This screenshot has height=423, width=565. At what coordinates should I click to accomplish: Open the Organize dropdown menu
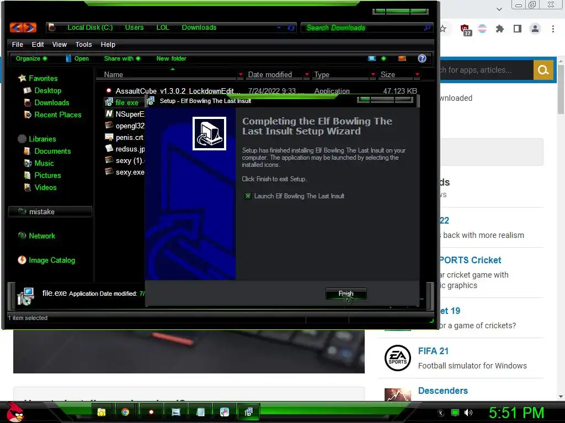(x=31, y=58)
